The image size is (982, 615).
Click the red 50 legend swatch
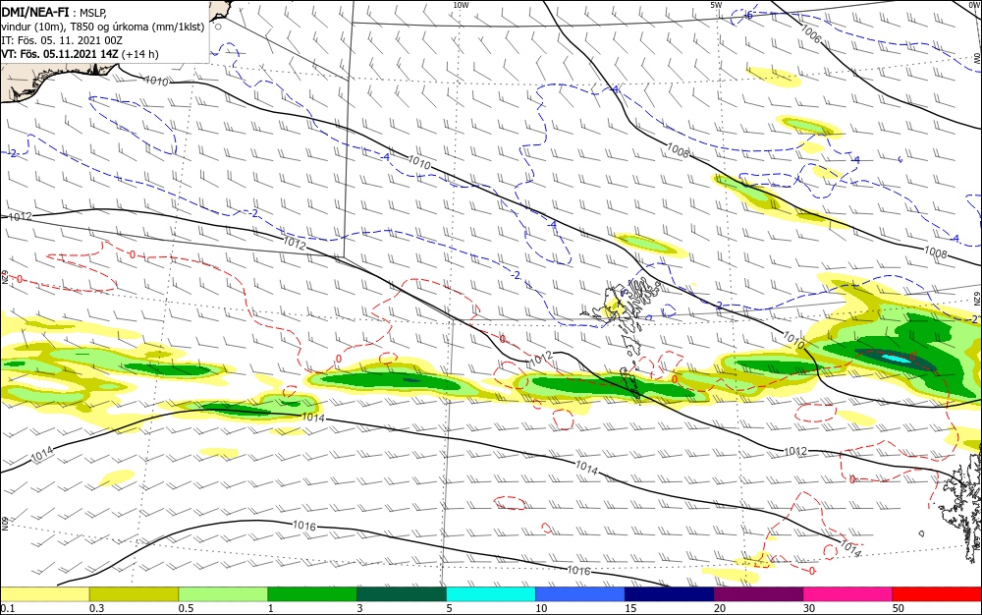937,594
